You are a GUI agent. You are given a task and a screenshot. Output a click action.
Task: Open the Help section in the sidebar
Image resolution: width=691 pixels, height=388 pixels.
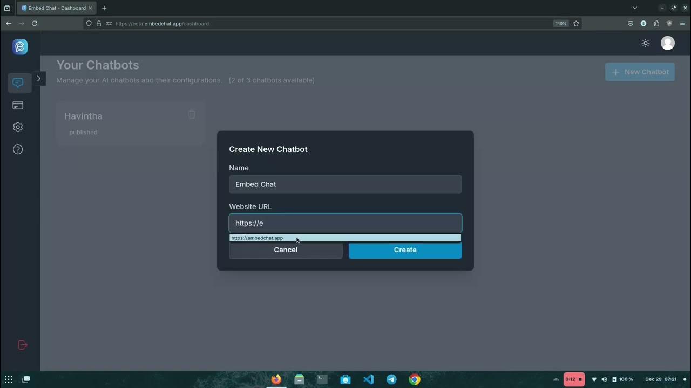[18, 149]
